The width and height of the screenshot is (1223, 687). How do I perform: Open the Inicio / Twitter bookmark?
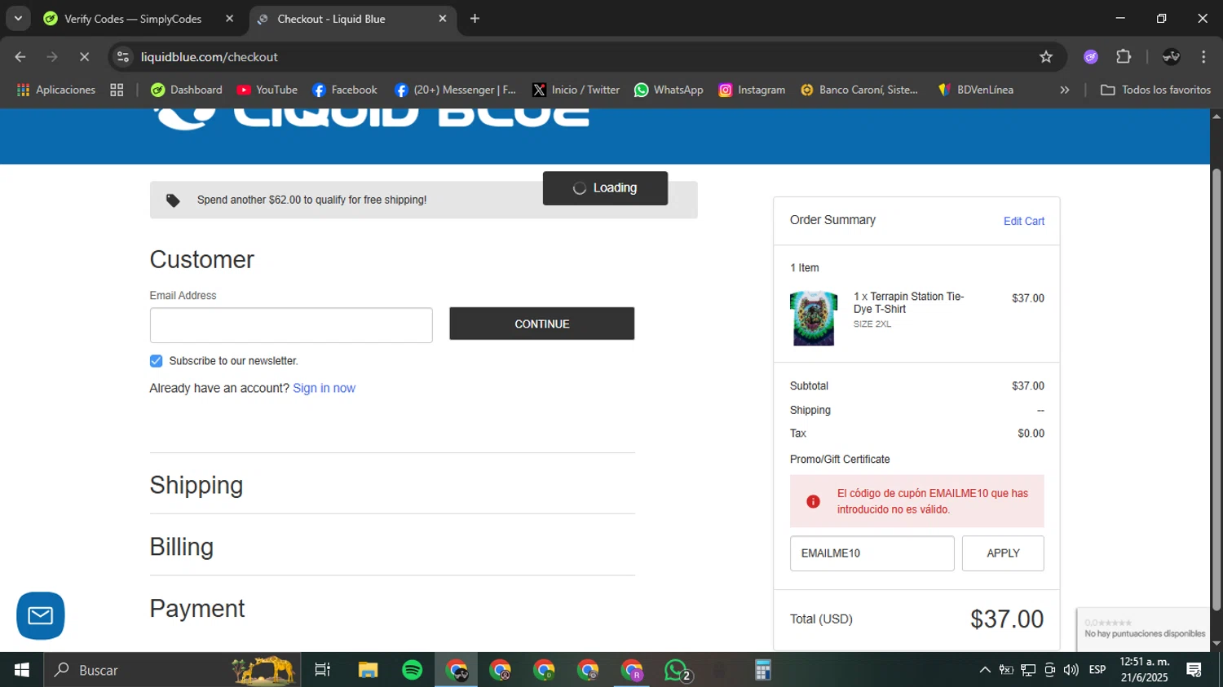(x=576, y=90)
